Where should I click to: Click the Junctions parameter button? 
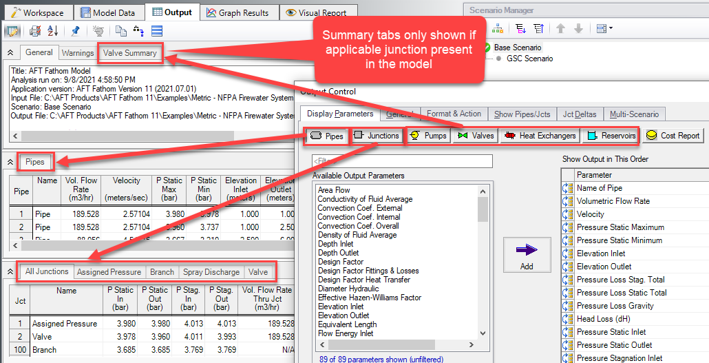point(377,135)
